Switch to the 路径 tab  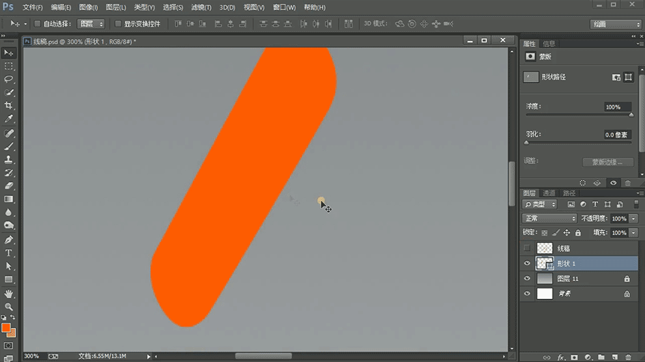tap(569, 193)
